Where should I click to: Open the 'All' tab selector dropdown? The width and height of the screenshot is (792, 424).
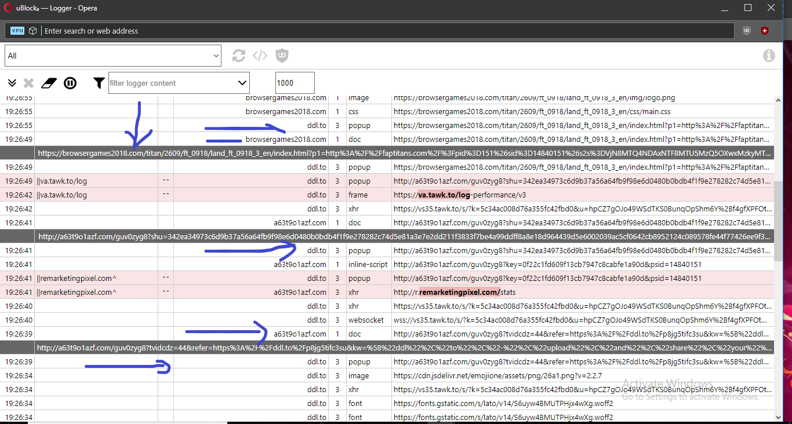tap(113, 56)
